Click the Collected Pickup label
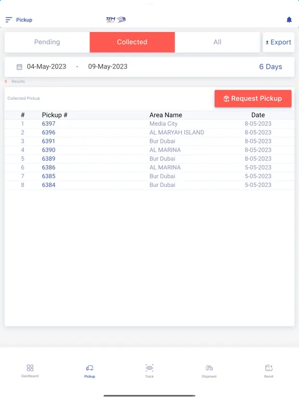Viewport: 299px width, 399px height. tap(24, 98)
